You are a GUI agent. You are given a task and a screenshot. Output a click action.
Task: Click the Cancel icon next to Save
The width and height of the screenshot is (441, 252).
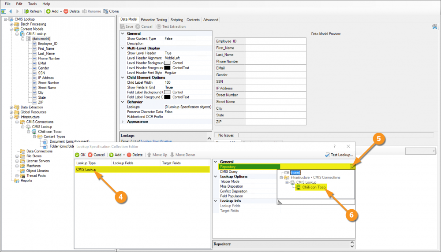138,26
